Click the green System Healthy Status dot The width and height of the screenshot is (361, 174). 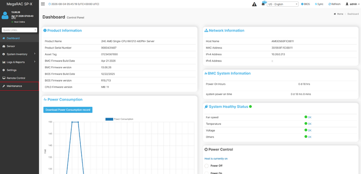[250, 107]
